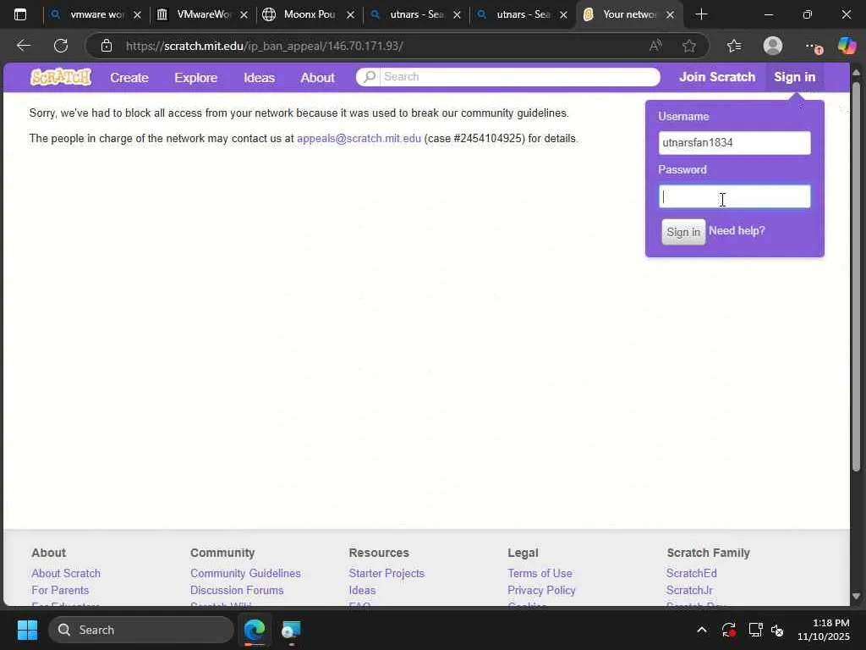
Task: Open Discussion Forums footer link
Action: (x=237, y=590)
